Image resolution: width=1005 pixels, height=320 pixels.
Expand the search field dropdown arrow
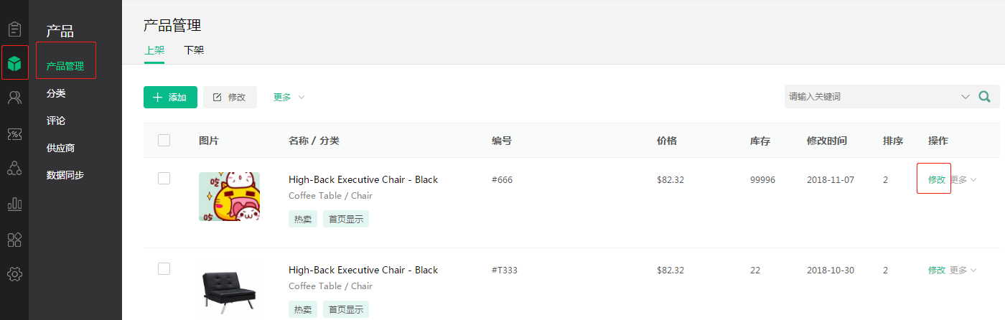click(x=966, y=97)
